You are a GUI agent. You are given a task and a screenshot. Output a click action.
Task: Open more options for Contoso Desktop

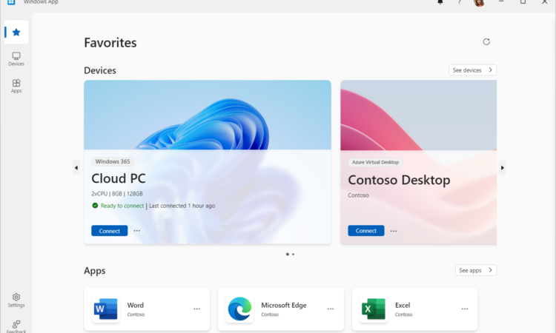[x=394, y=231]
